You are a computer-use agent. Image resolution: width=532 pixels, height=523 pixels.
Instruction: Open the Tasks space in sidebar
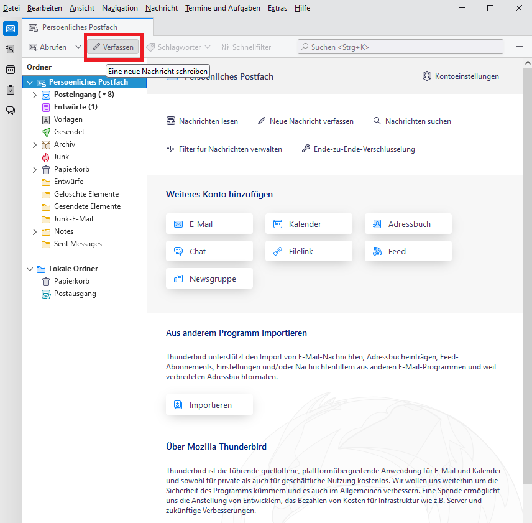11,90
